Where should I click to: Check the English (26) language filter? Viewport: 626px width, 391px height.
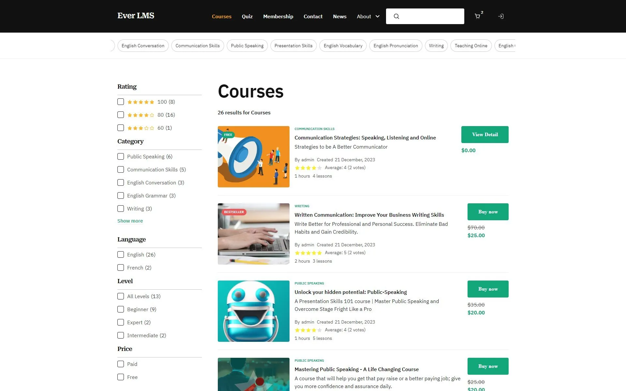pyautogui.click(x=121, y=254)
